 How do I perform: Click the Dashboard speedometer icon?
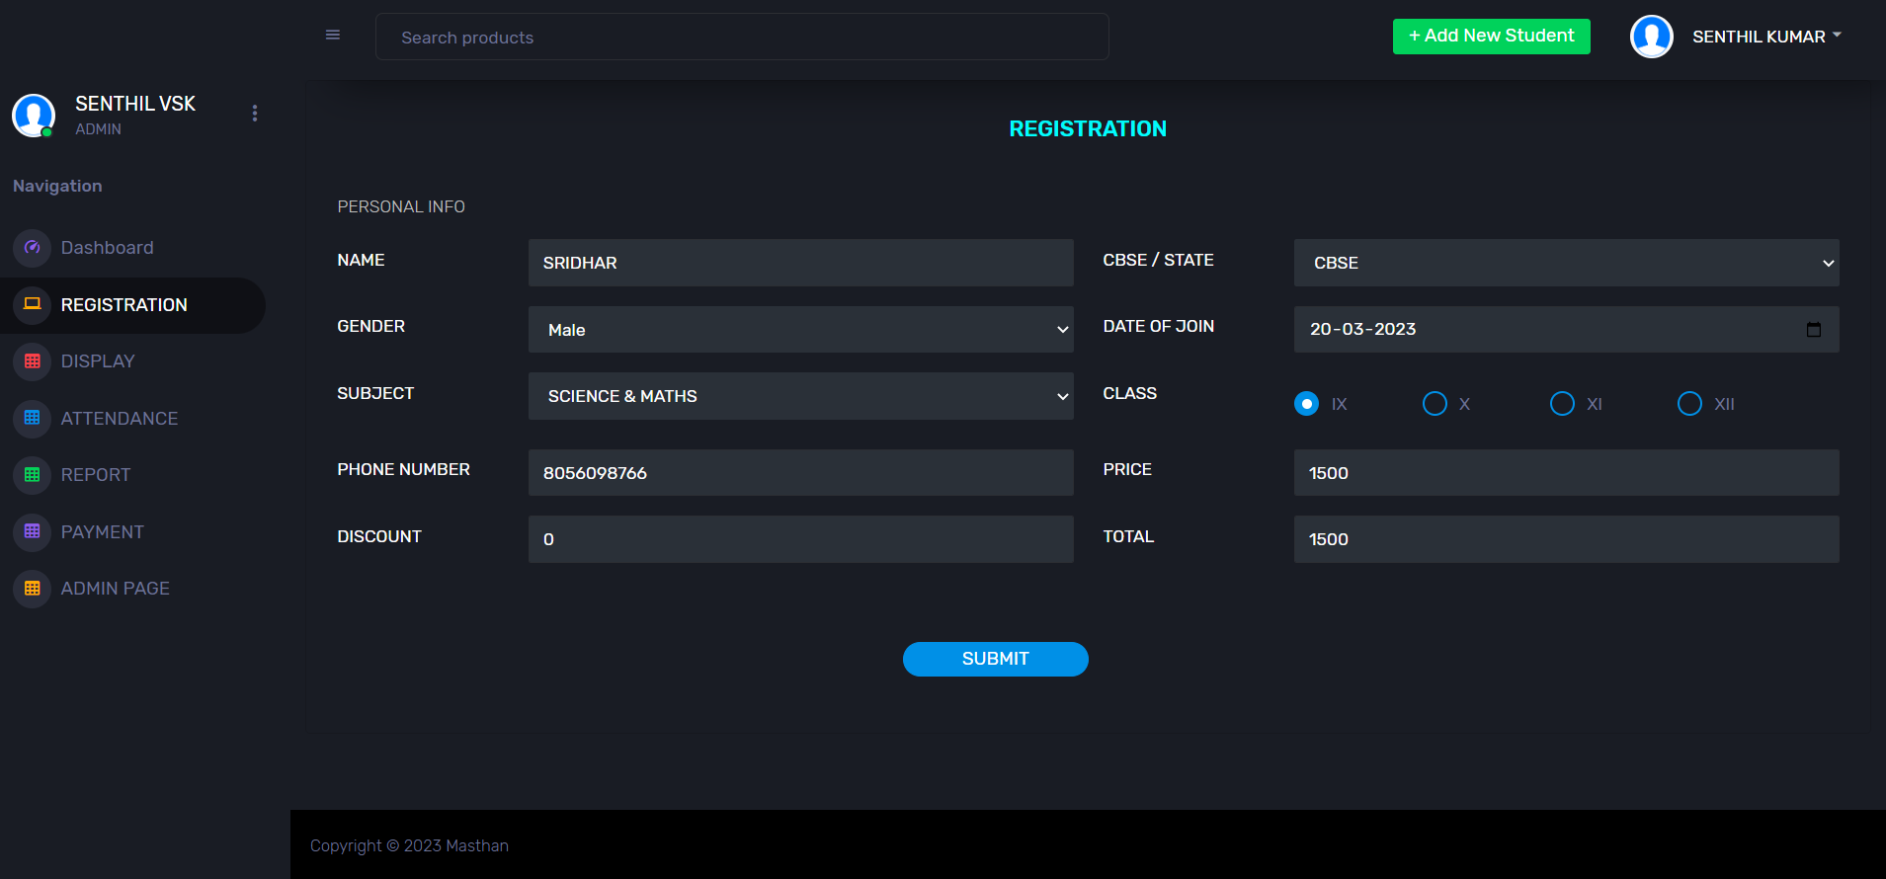pyautogui.click(x=33, y=248)
